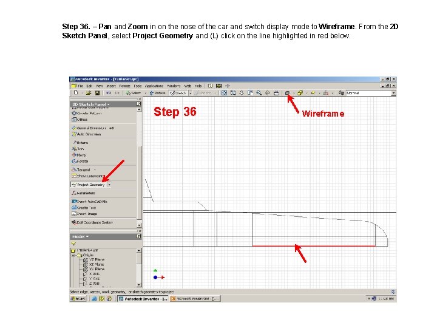Click help icon on 2D Sketch Panel header
Screen dimensions: 437x328
pyautogui.click(x=138, y=104)
